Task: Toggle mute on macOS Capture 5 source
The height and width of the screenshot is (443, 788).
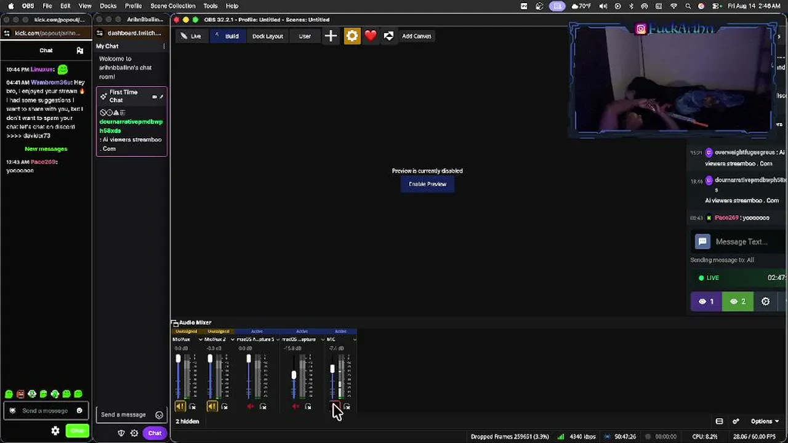Action: (251, 407)
